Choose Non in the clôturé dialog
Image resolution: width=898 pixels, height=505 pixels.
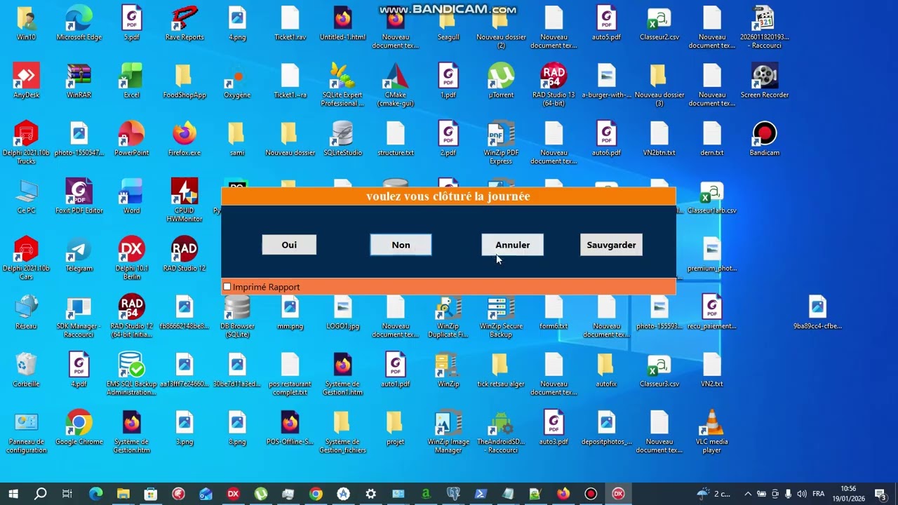pos(401,245)
